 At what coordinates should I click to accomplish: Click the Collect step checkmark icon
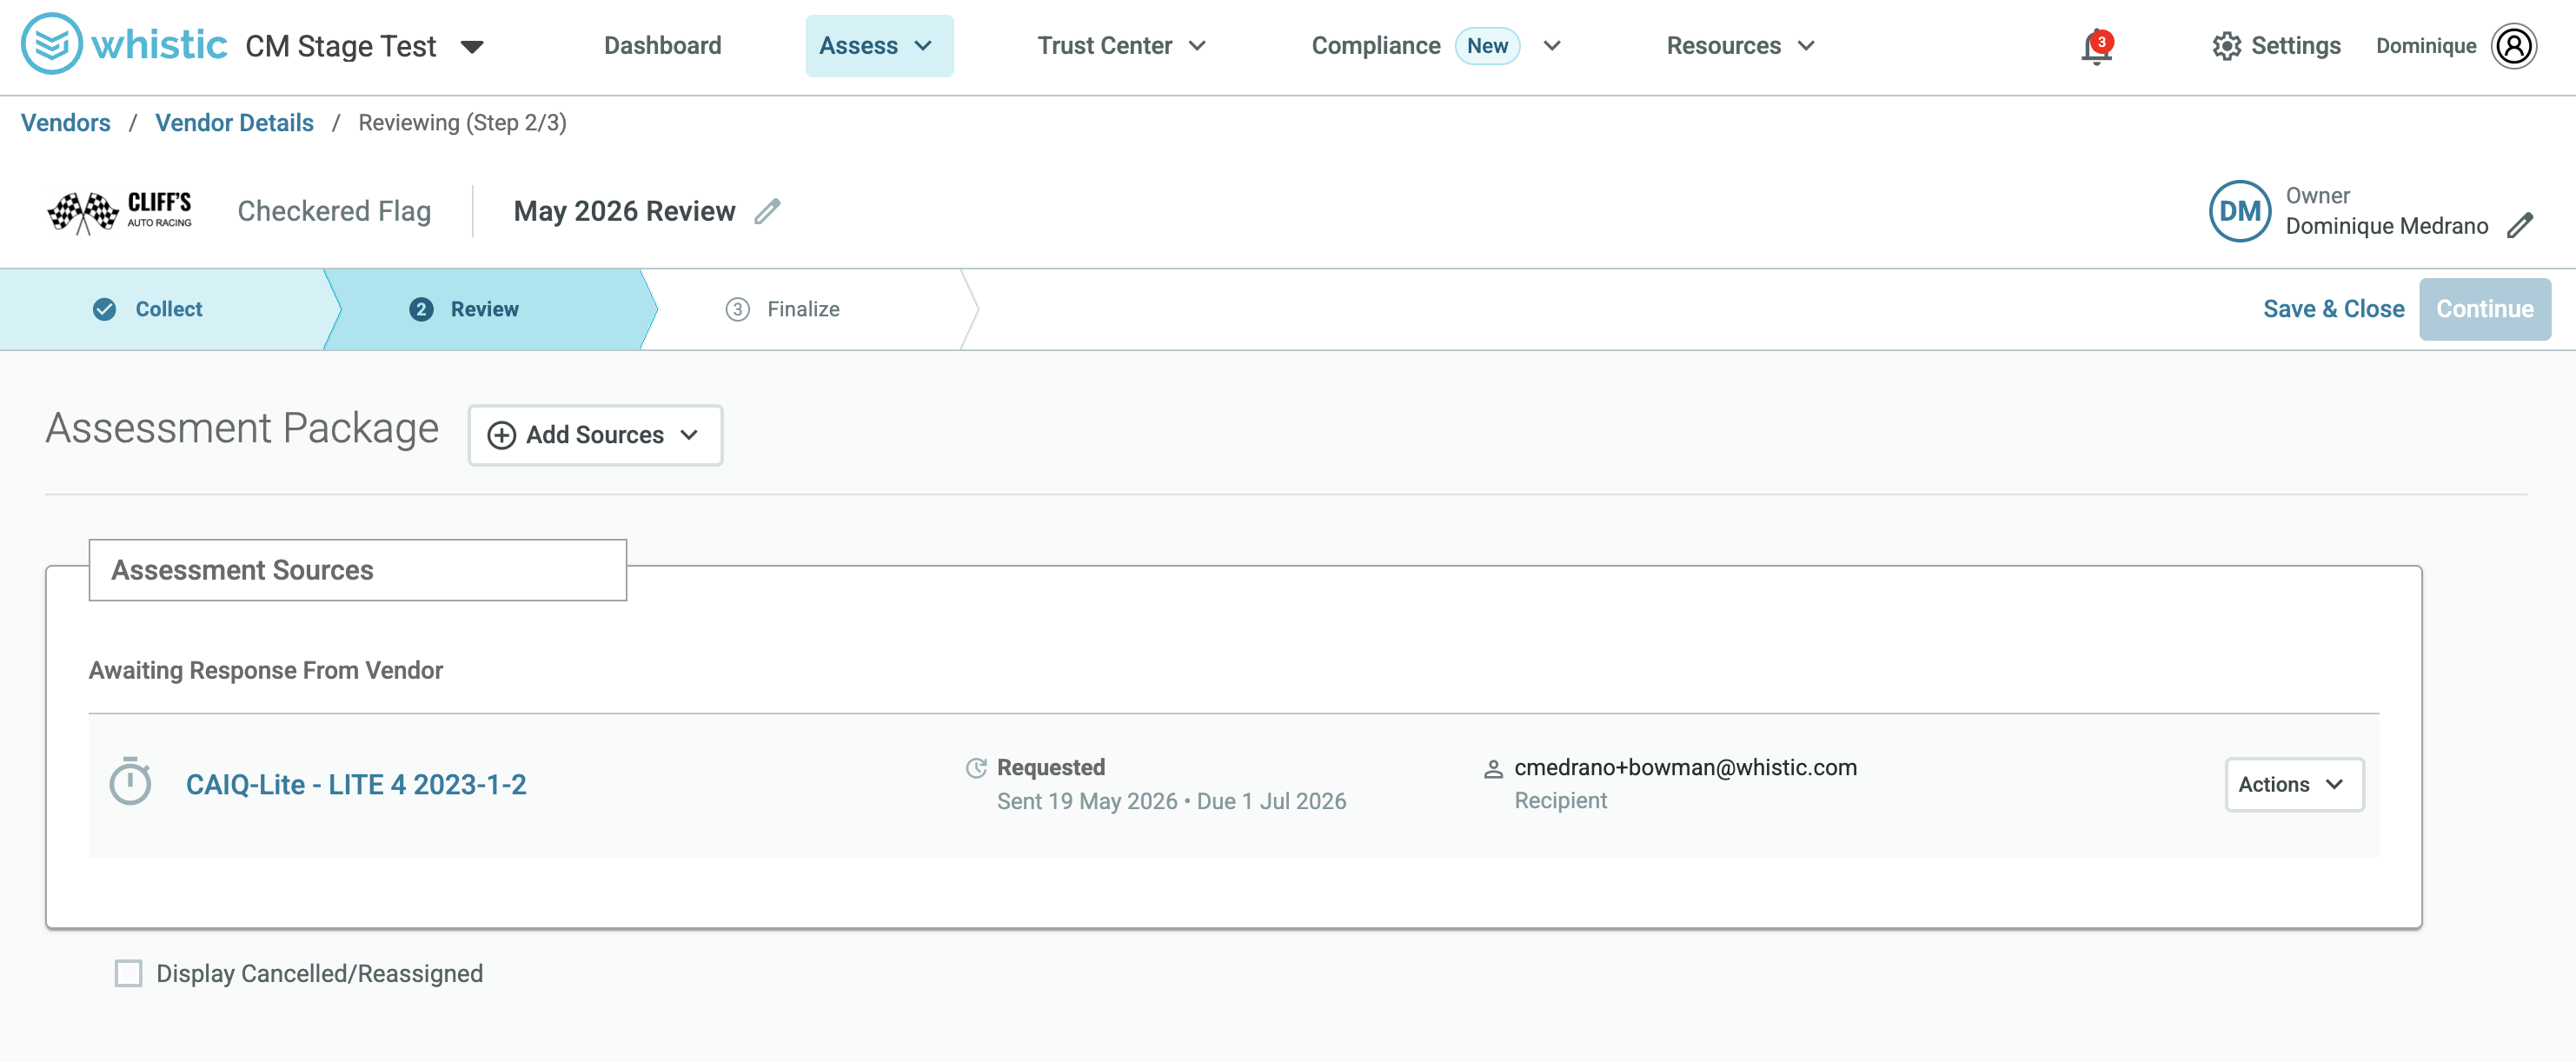coord(104,309)
